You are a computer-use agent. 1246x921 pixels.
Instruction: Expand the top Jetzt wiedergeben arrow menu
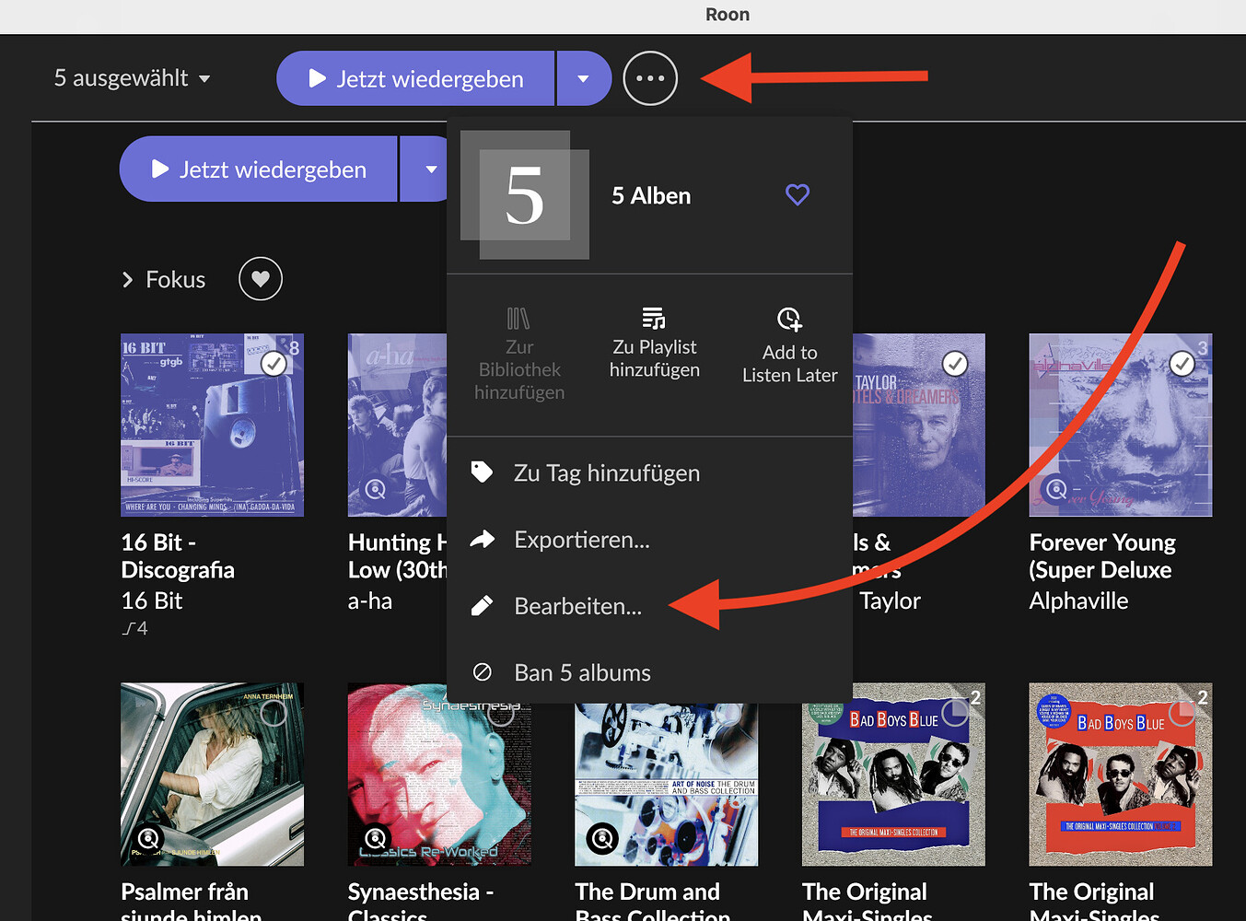tap(583, 79)
